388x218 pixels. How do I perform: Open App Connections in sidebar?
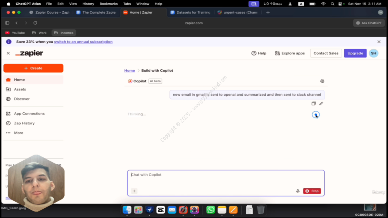pyautogui.click(x=29, y=114)
